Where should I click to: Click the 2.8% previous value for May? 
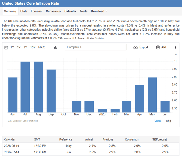[112, 146]
